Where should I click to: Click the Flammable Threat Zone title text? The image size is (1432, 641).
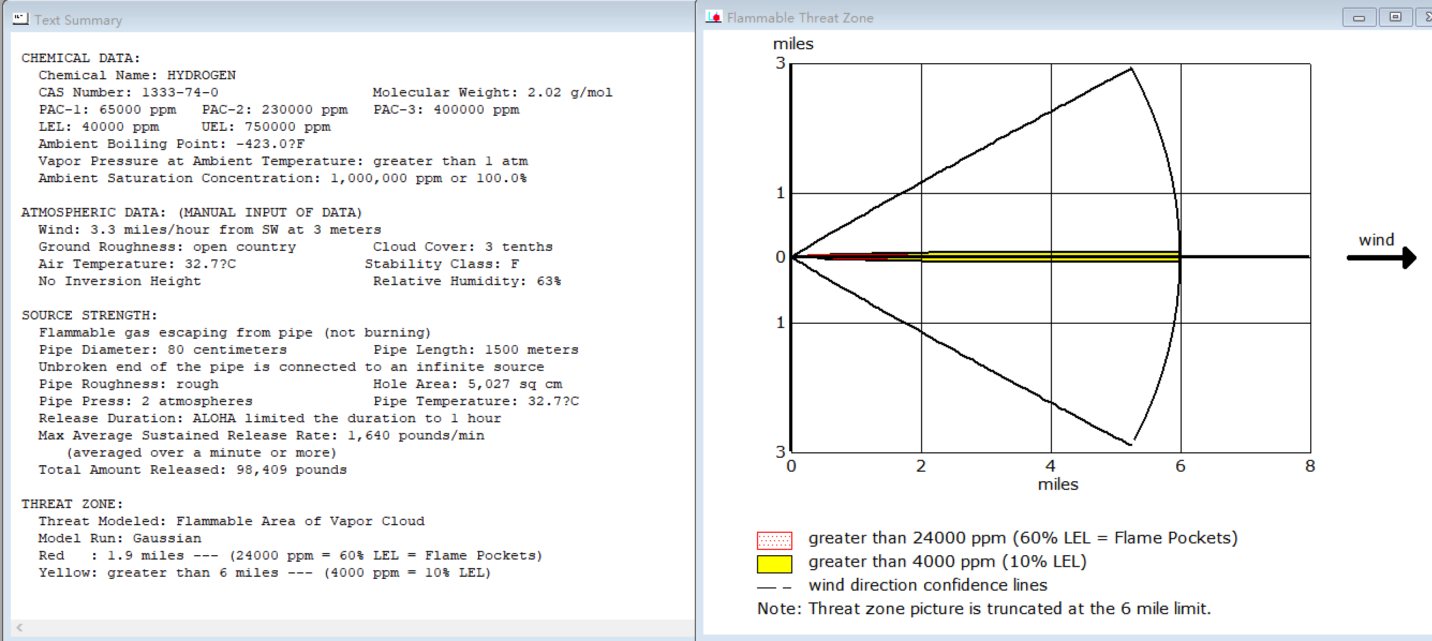pos(799,18)
